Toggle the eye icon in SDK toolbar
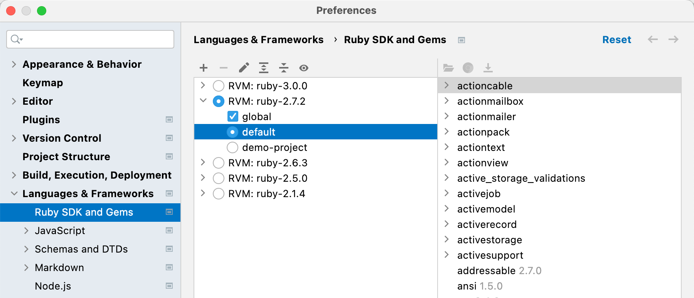694x298 pixels. tap(304, 68)
